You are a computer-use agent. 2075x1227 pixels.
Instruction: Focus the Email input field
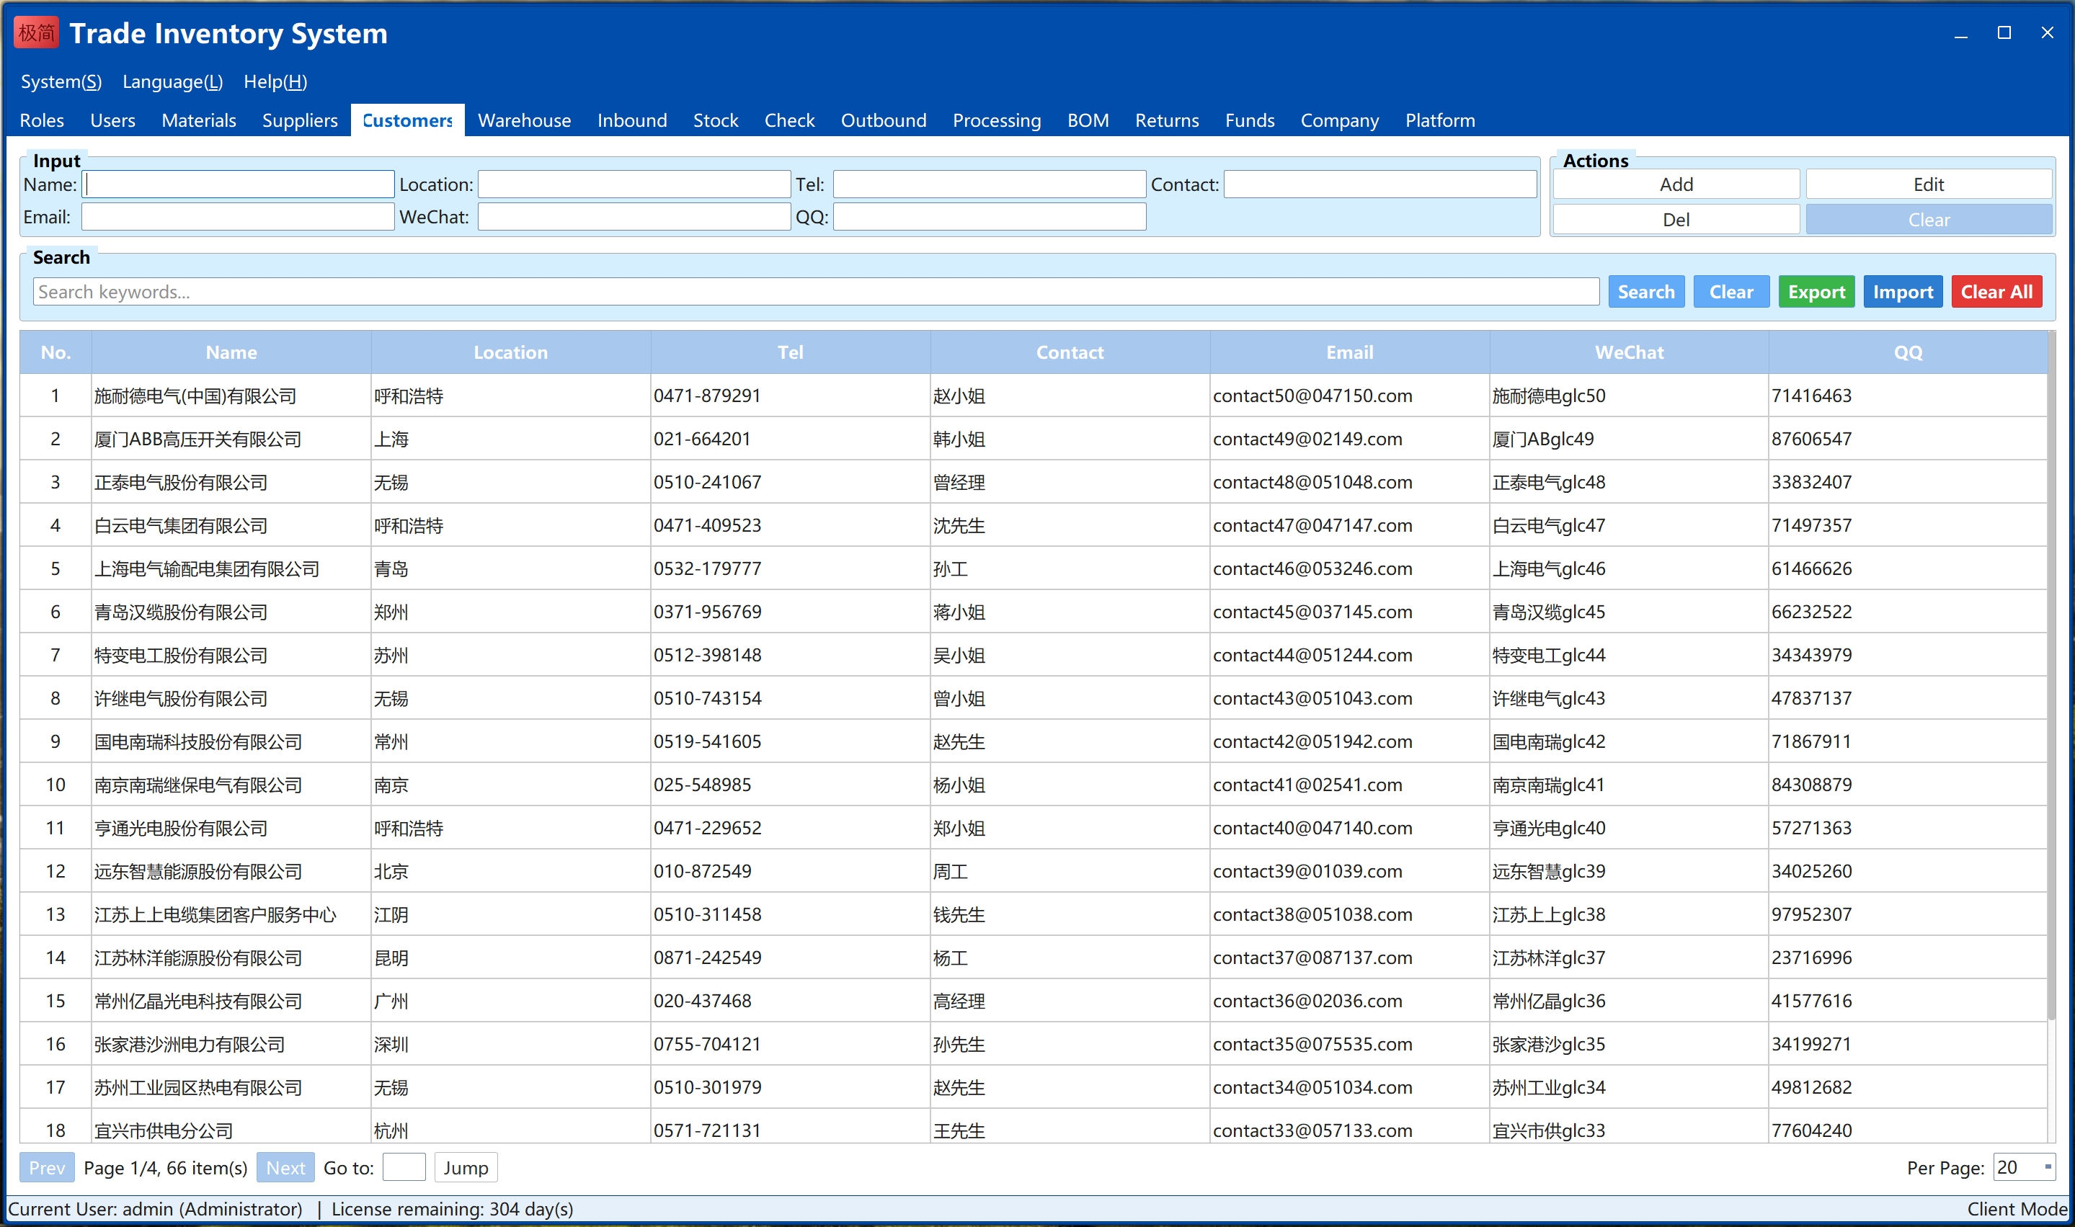[x=238, y=218]
